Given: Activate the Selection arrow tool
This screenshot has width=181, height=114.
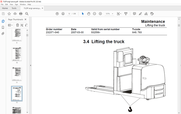Looking at the screenshot, I should click(x=83, y=14).
